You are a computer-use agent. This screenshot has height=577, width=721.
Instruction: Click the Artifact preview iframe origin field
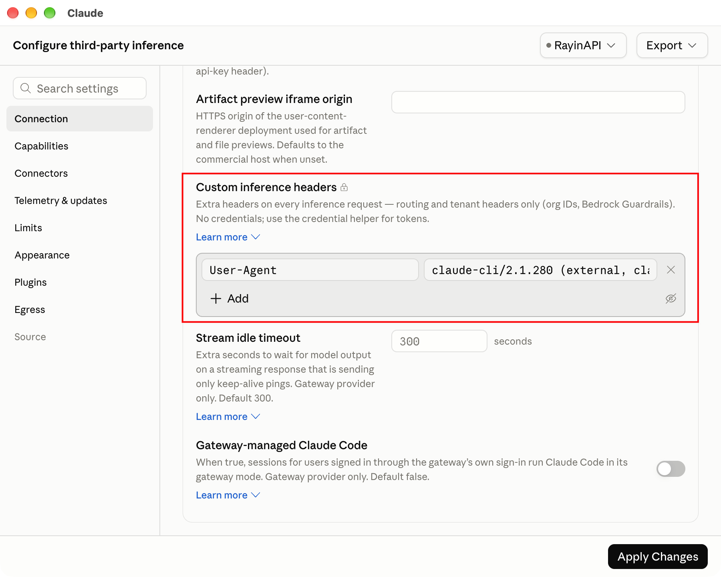[538, 102]
